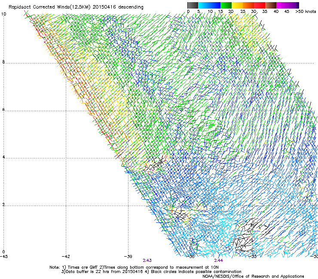Click the latitude label '4'
This screenshot has height=279, width=318.
coord(3,157)
